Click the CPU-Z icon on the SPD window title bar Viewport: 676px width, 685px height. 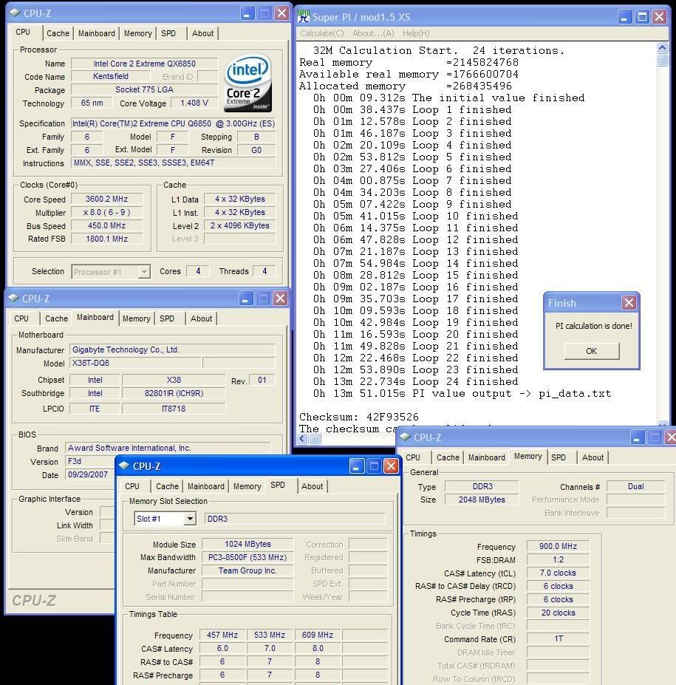coord(126,466)
